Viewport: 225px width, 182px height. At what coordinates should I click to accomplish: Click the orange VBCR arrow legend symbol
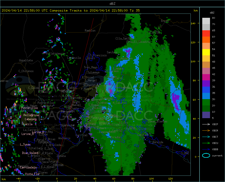(x=206, y=130)
